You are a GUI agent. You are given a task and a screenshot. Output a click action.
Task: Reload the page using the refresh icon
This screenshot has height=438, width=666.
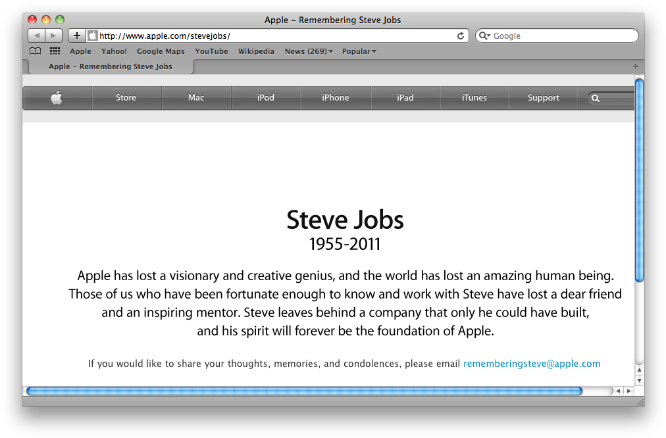point(461,36)
